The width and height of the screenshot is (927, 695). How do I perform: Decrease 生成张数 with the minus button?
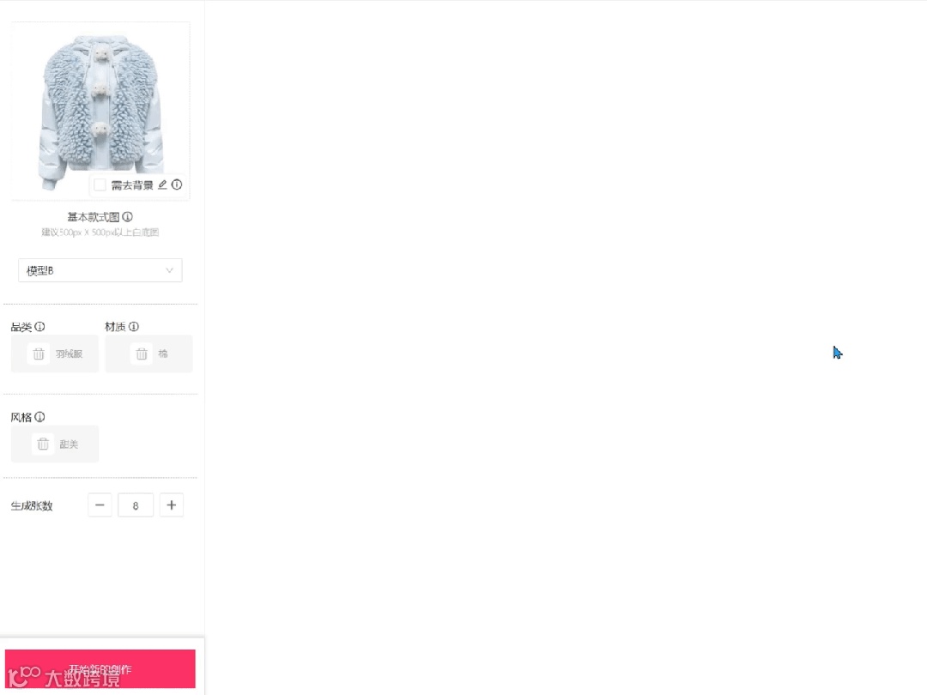pos(100,505)
